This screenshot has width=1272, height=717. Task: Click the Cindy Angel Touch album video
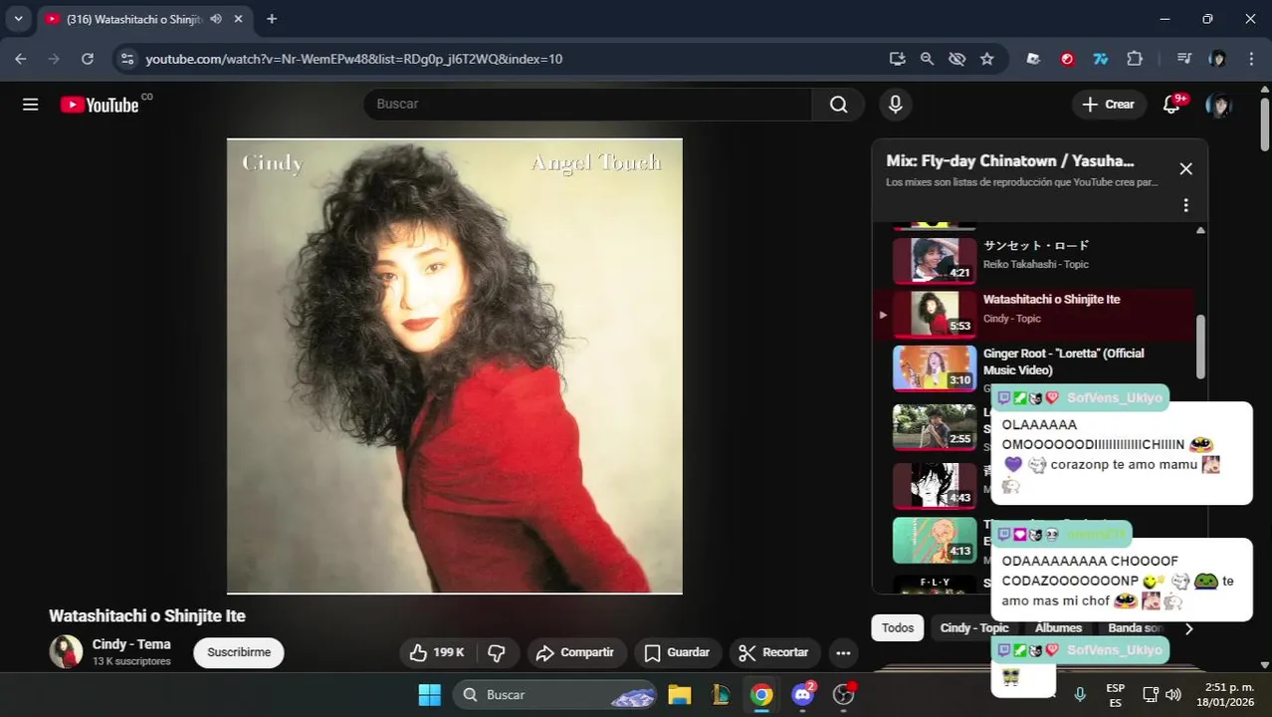[x=455, y=366]
